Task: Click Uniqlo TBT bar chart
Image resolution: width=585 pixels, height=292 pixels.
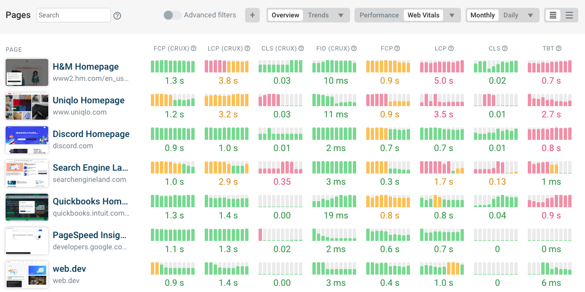Action: tap(550, 100)
